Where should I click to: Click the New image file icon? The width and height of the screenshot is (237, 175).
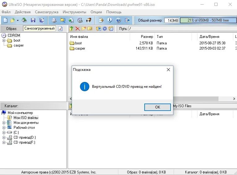(5, 20)
